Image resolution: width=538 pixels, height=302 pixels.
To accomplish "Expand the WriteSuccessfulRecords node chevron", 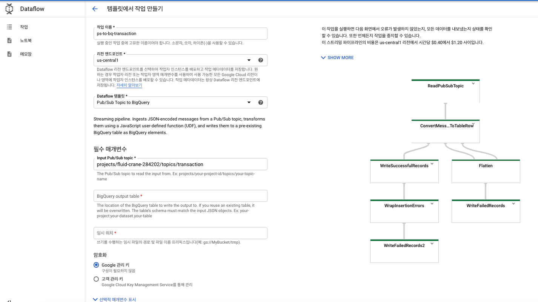I will [x=432, y=164].
